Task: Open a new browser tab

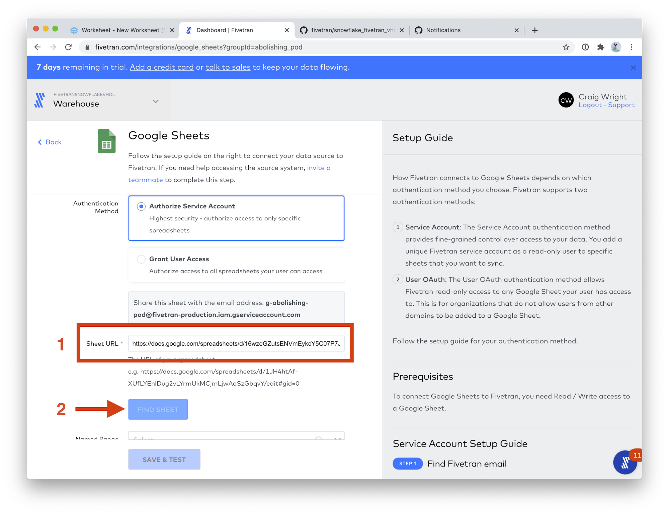Action: [535, 30]
